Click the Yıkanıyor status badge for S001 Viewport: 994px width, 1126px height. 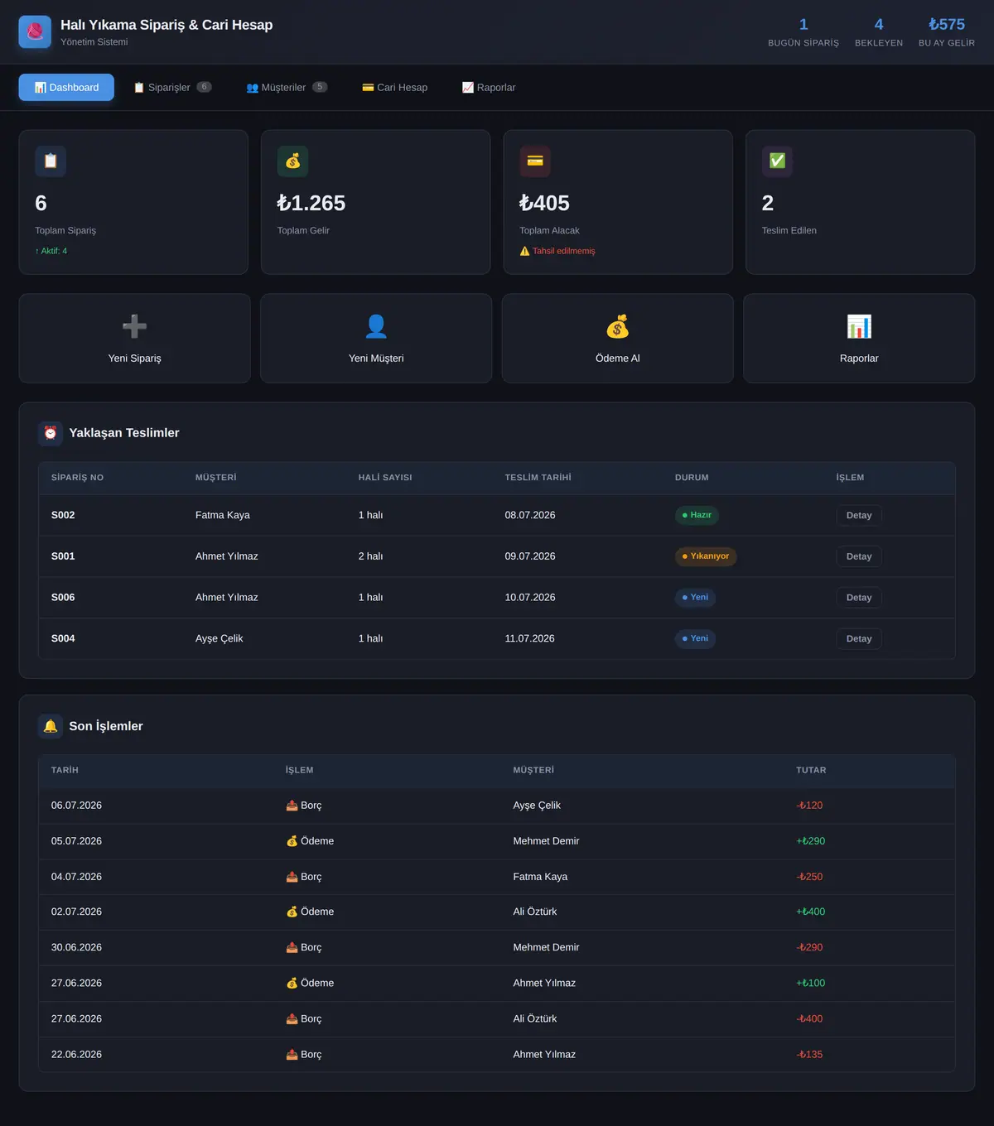click(706, 556)
